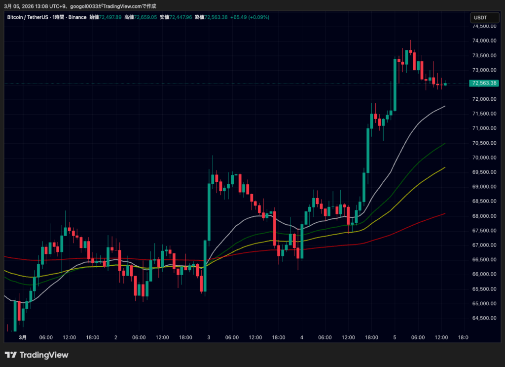Click the day 2 marker on time axis

click(115, 337)
